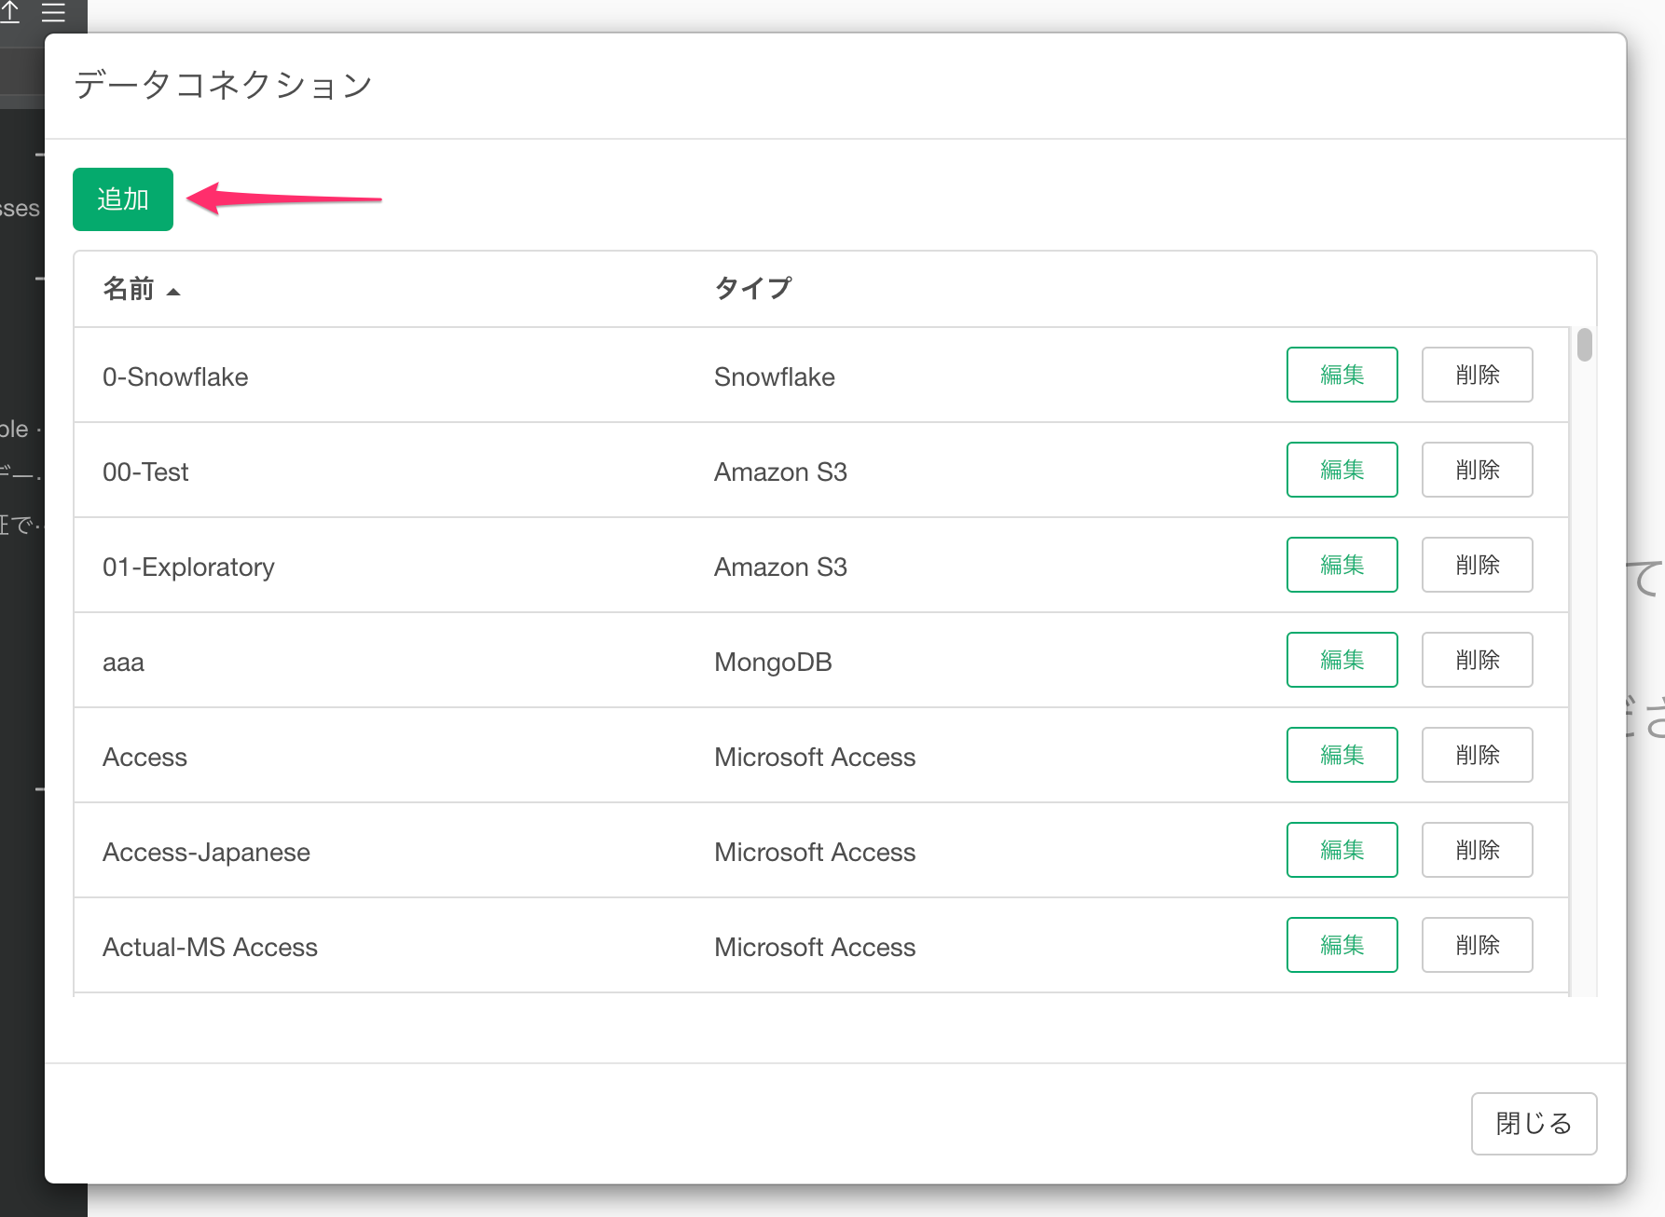The width and height of the screenshot is (1665, 1217).
Task: Toggle the 名前 column sort arrow
Action: click(173, 292)
